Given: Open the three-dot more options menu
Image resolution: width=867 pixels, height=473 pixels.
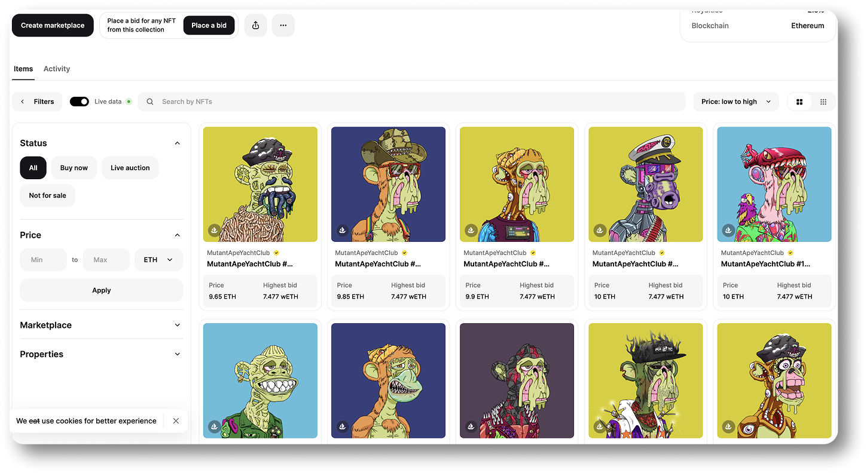Looking at the screenshot, I should [283, 25].
